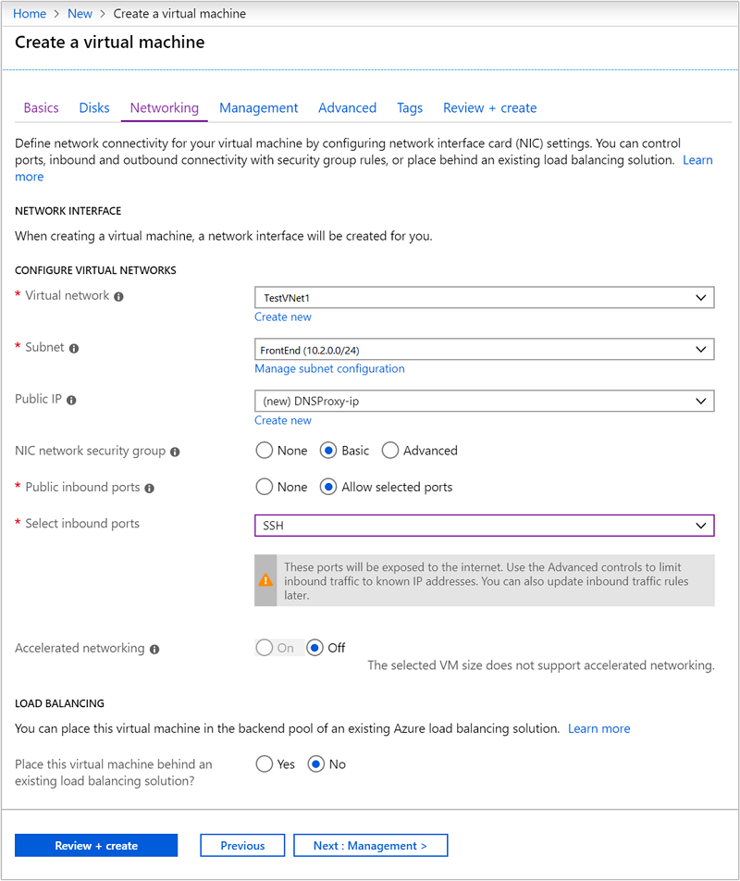740x881 pixels.
Task: Open the NIC network security group info tooltip
Action: [179, 451]
